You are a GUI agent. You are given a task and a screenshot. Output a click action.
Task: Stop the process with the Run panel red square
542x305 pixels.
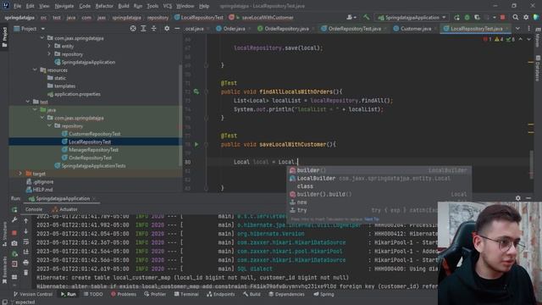(x=14, y=232)
